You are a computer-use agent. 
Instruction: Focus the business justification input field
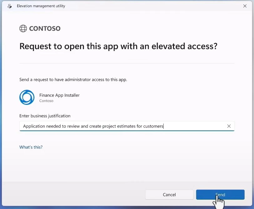click(127, 126)
